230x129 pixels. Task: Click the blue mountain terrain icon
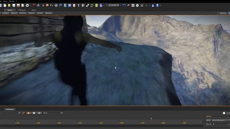(38, 5)
